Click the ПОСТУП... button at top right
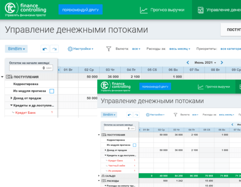Viewport: 241px width, 187px height. point(231,30)
